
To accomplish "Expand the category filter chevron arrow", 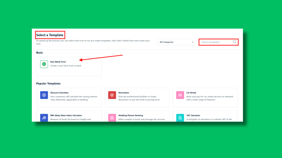I will point(192,42).
